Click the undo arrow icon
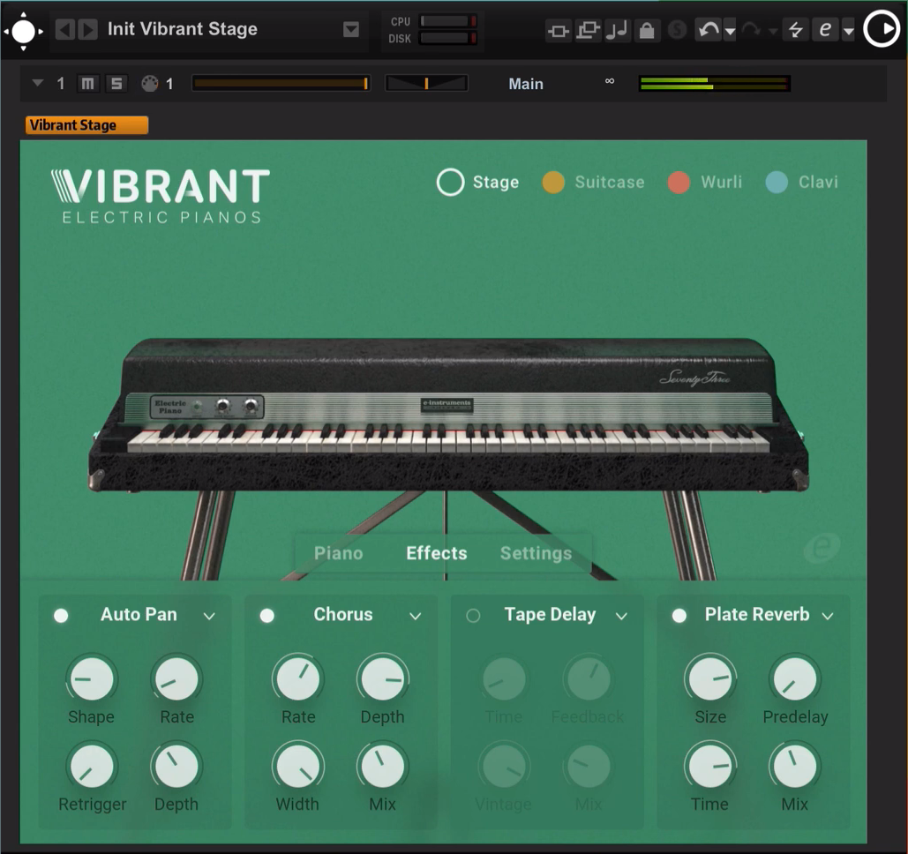The width and height of the screenshot is (908, 854). [x=709, y=29]
